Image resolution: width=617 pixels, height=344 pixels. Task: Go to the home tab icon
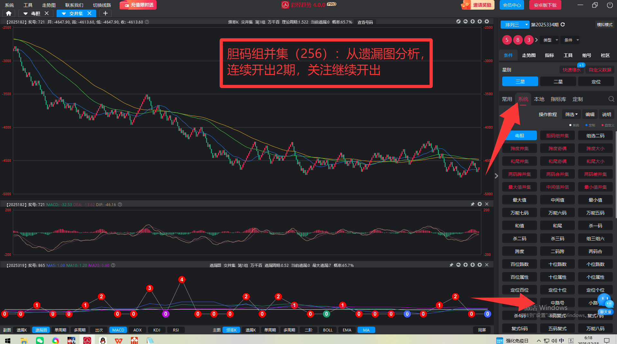point(9,13)
